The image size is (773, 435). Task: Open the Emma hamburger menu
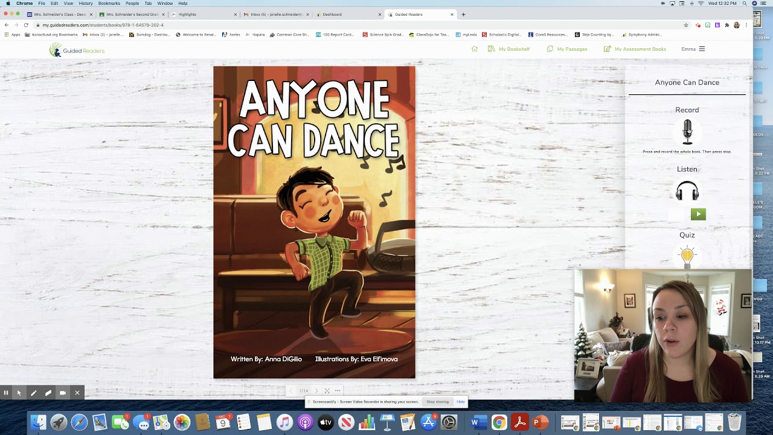pos(702,49)
